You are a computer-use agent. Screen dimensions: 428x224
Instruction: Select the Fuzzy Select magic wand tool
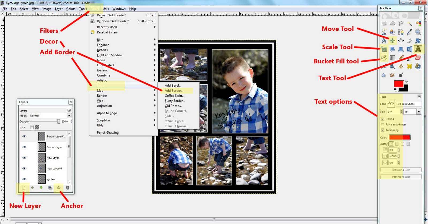[410, 24]
